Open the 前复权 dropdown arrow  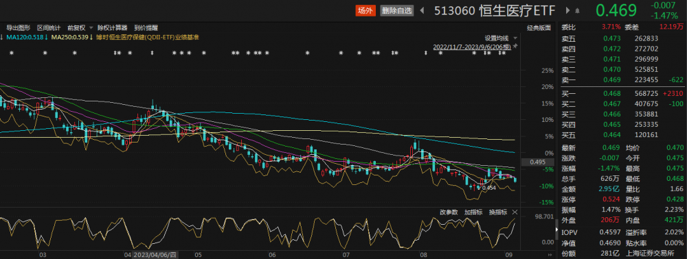(x=91, y=27)
